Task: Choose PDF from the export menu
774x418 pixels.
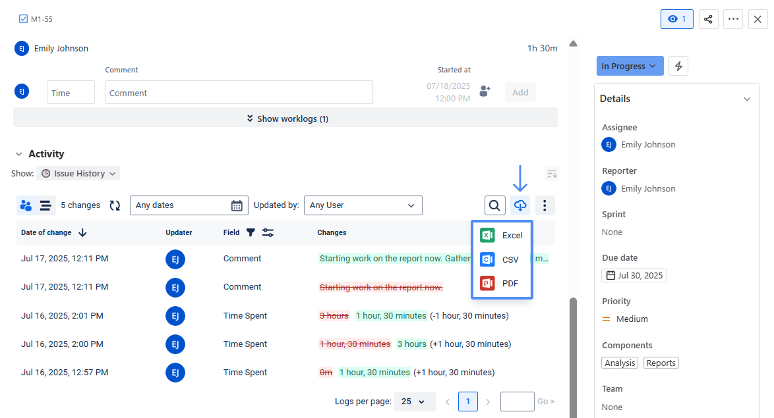Action: click(x=502, y=283)
